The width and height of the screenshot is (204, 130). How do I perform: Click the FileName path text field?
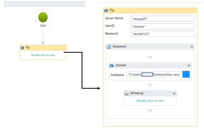click(x=154, y=75)
